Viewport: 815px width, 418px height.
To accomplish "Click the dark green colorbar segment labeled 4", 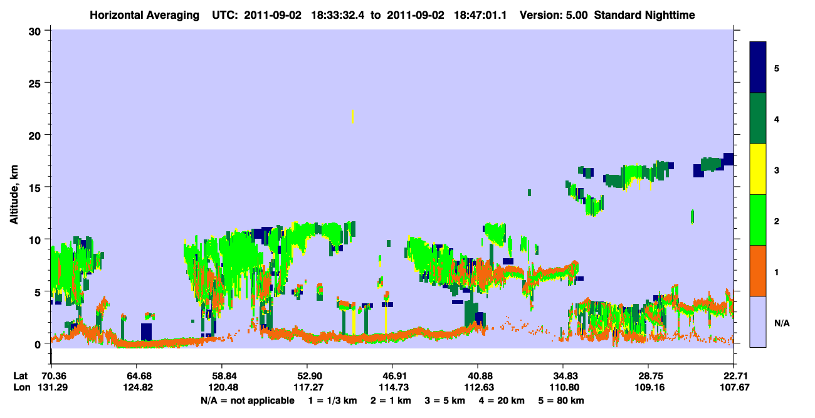I will click(758, 118).
